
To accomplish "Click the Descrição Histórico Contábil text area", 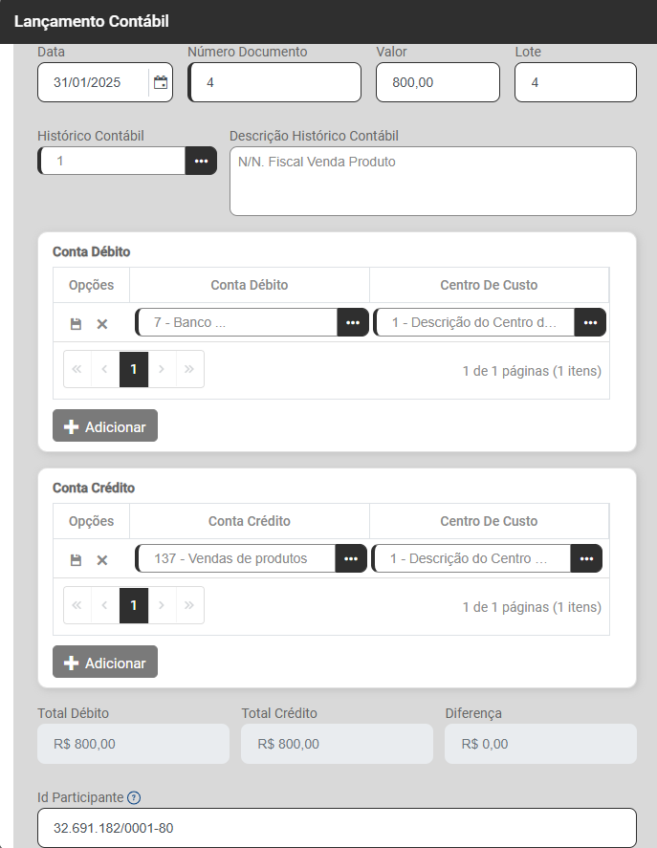I will click(432, 182).
